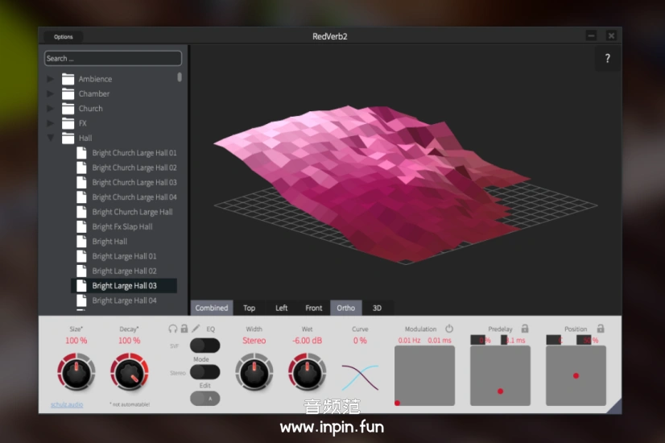Viewport: 665px width, 443px height.
Task: Click the Size knob
Action: click(76, 372)
